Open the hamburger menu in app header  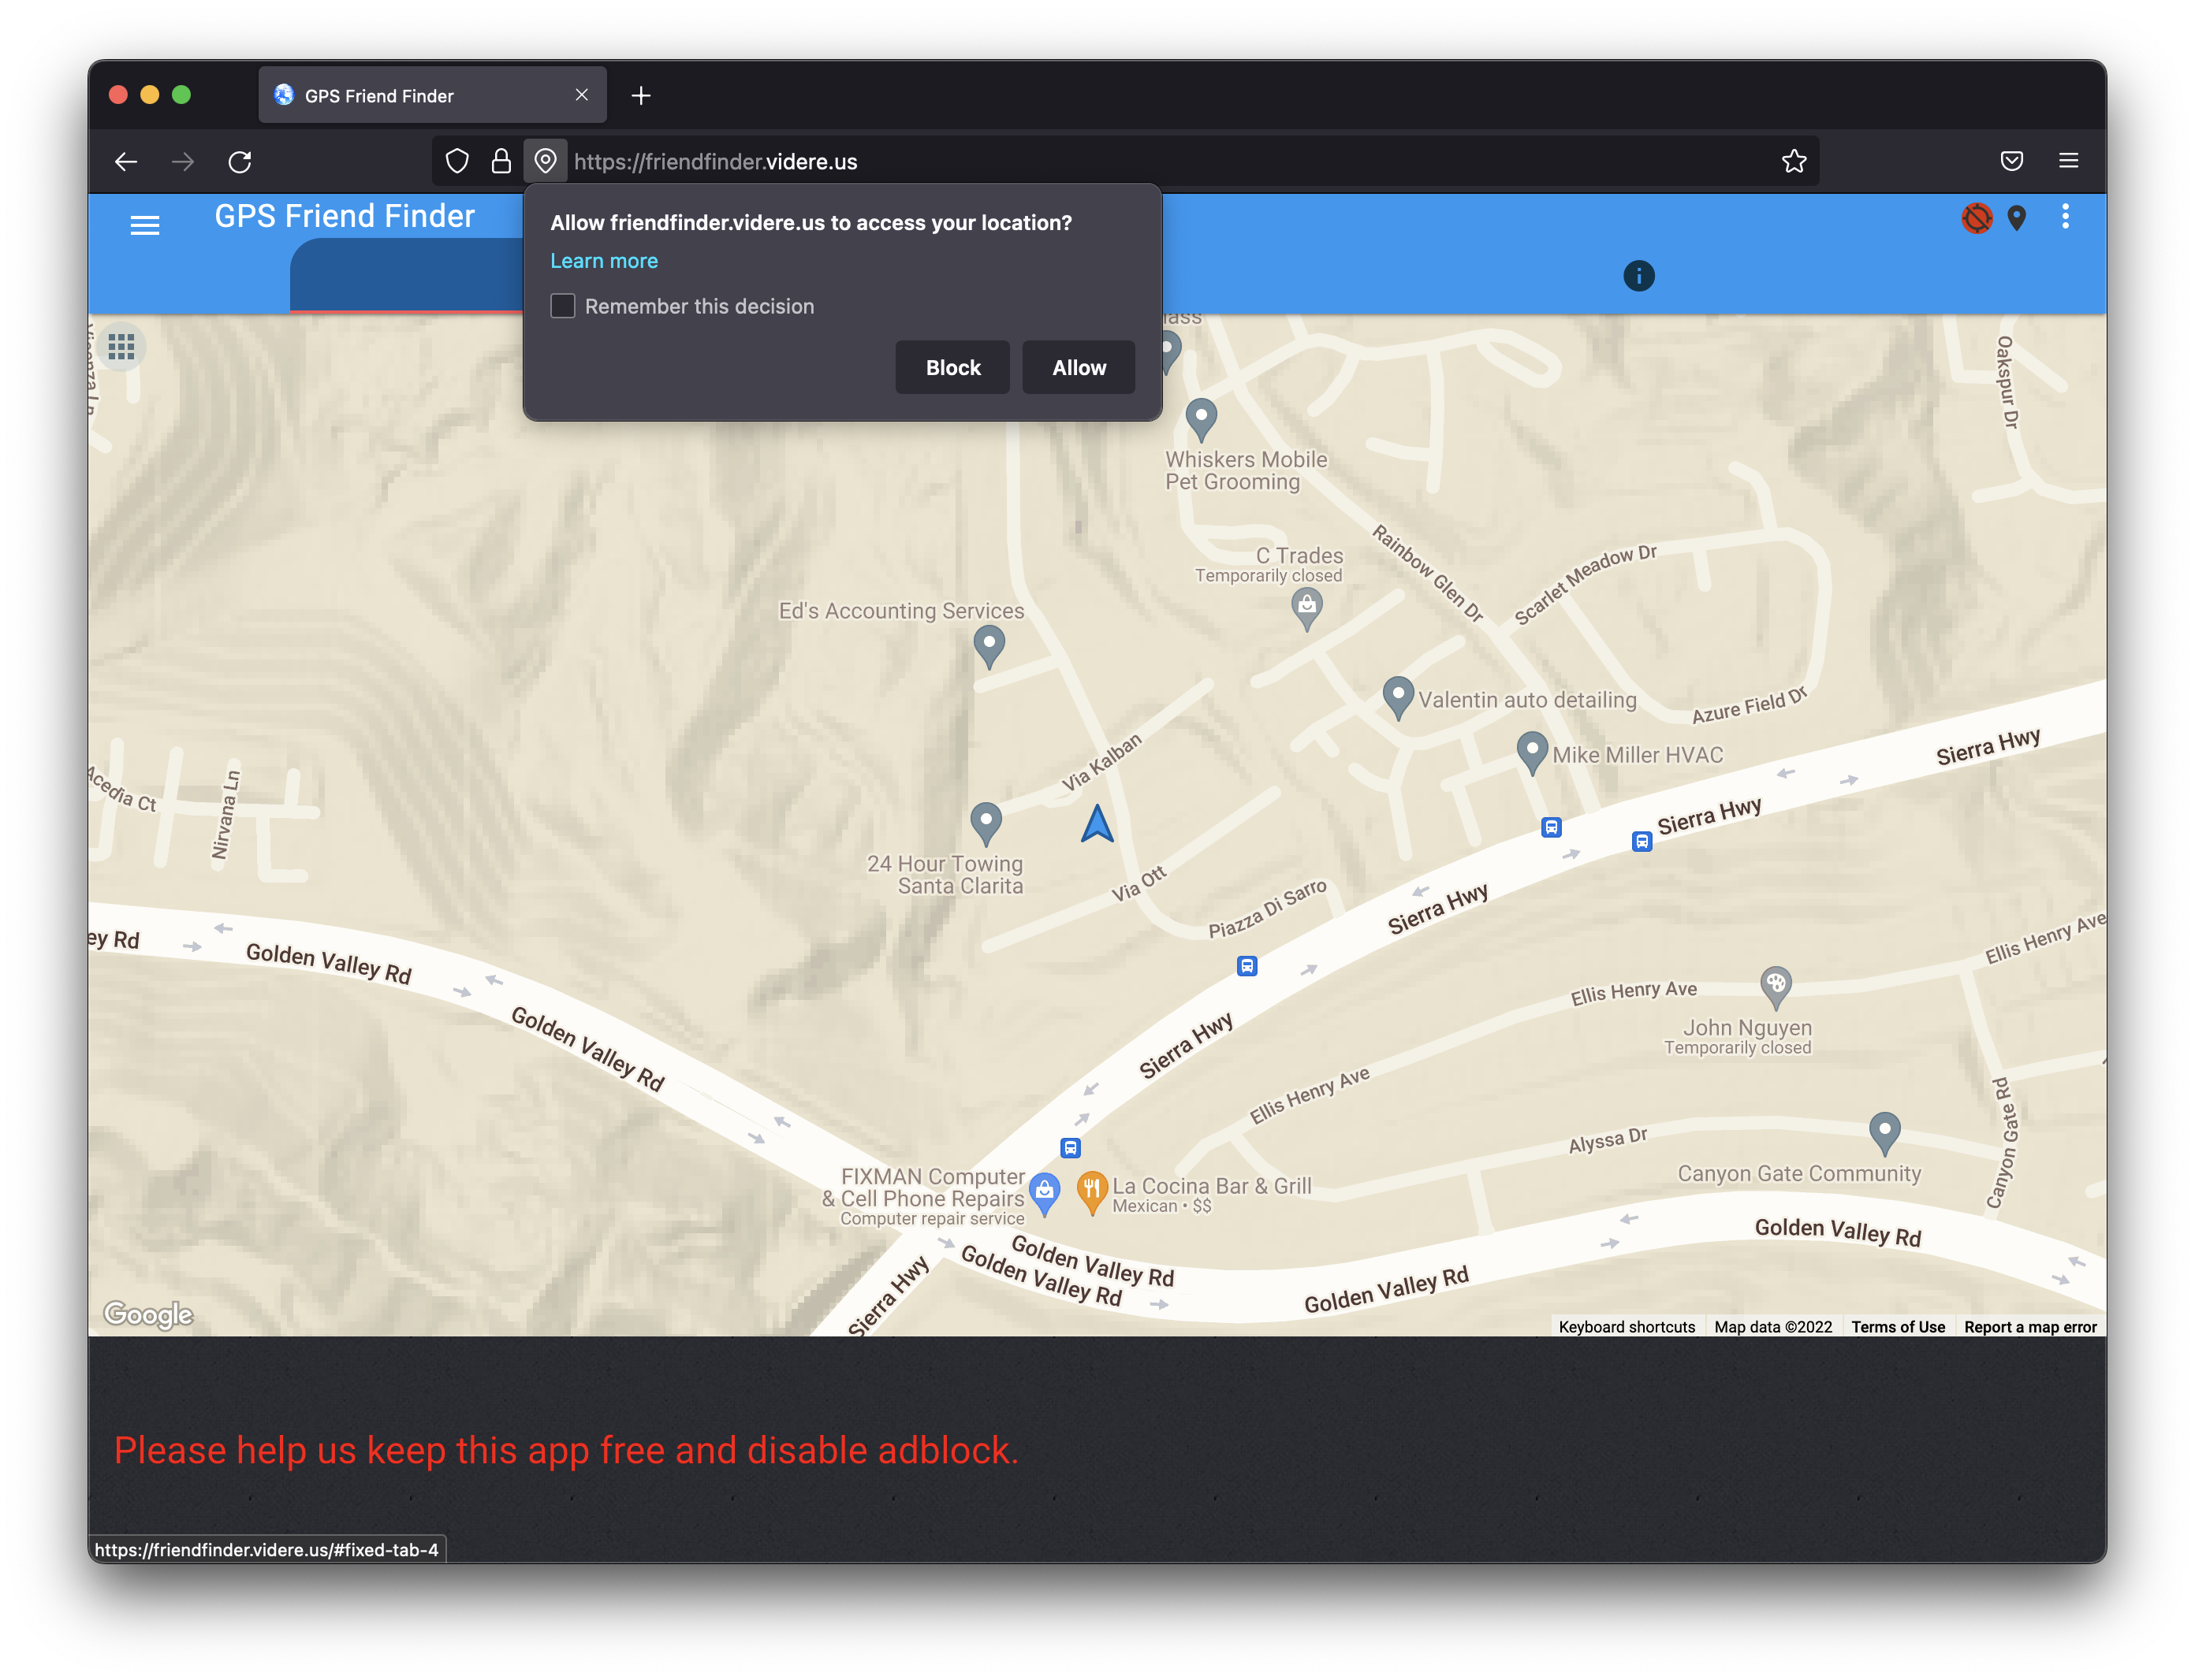pos(145,225)
